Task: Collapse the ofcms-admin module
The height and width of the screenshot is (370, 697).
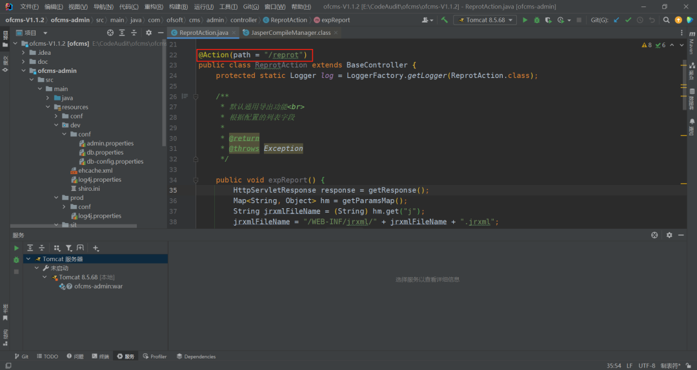Action: click(x=24, y=71)
